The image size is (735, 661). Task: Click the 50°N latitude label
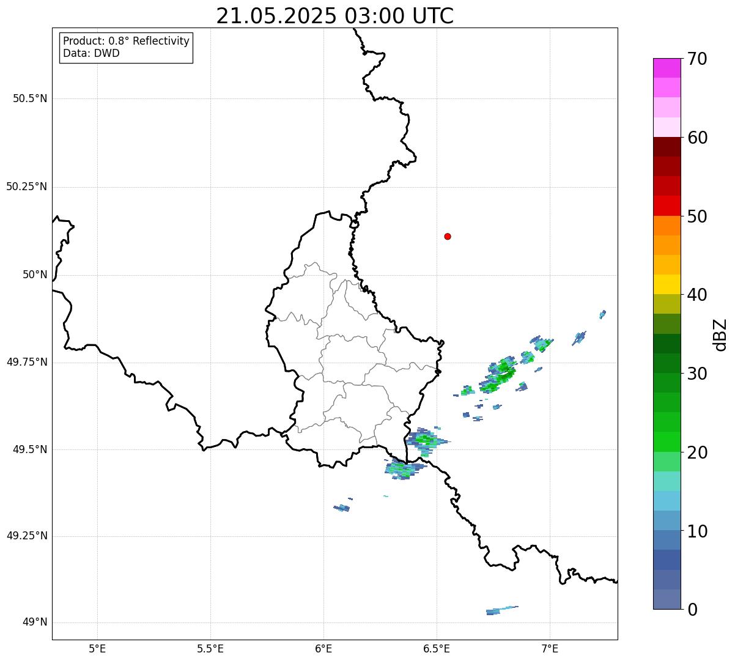coord(35,275)
